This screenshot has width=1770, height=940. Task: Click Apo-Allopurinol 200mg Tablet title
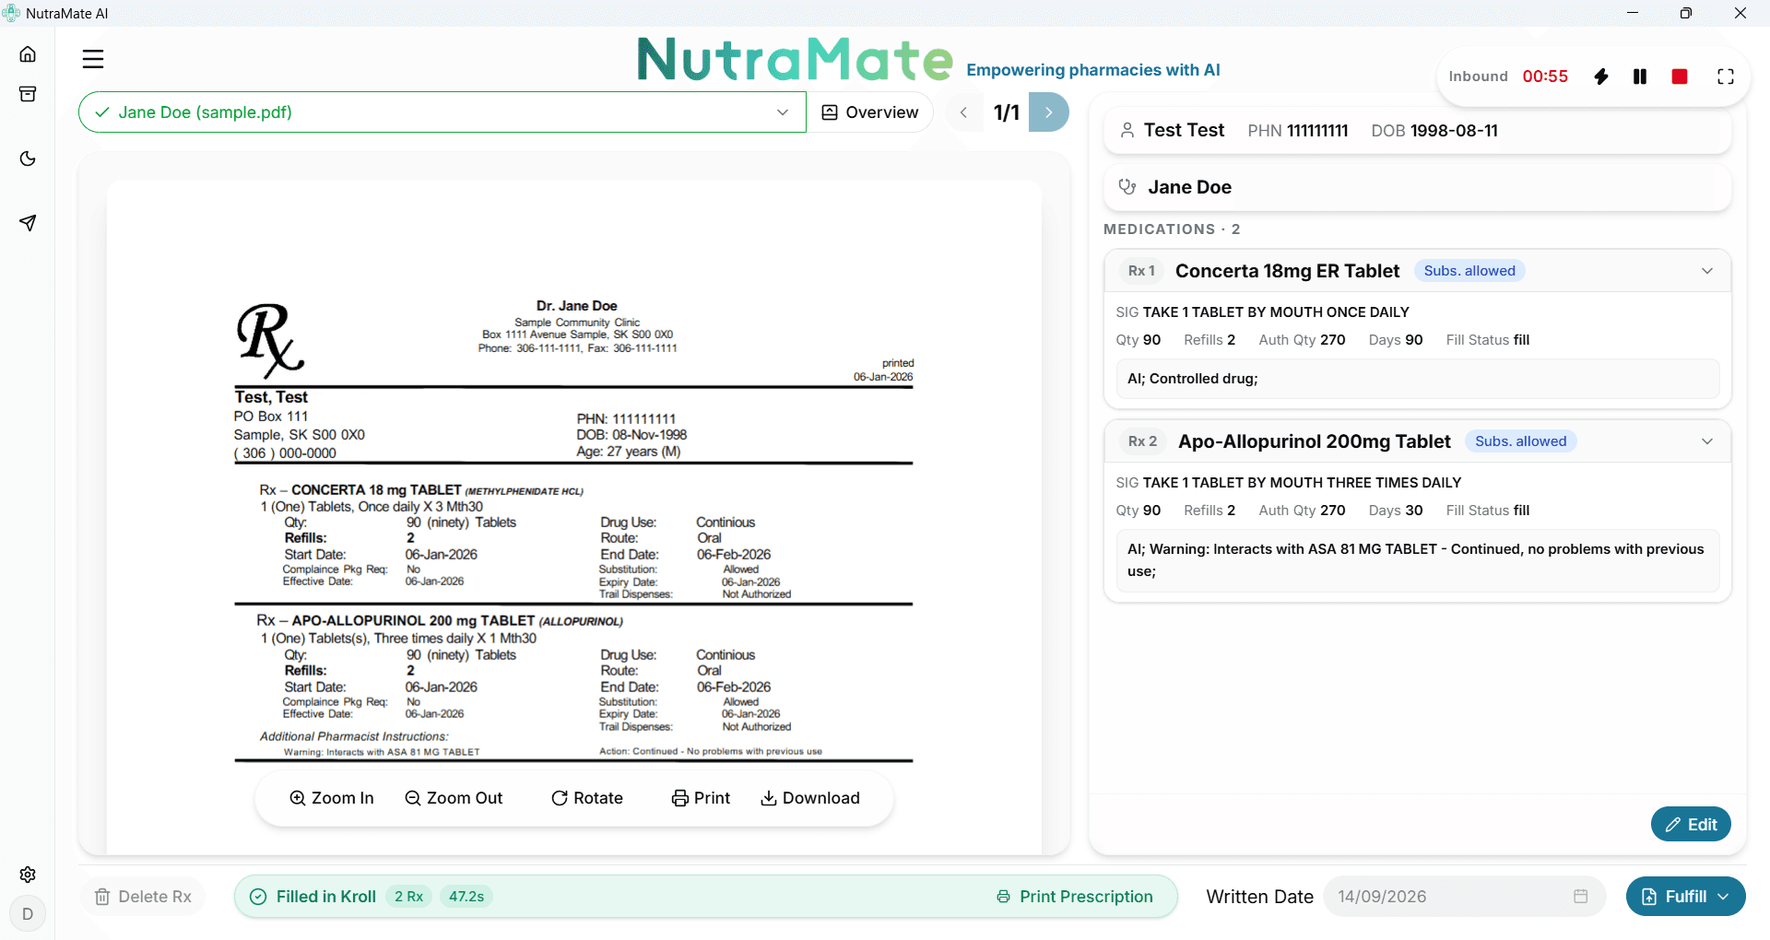pyautogui.click(x=1315, y=441)
